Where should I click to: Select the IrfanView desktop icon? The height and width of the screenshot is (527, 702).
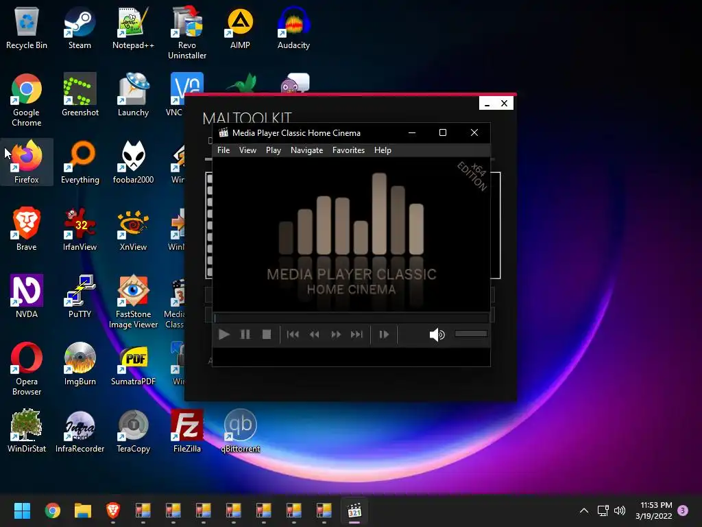pos(80,229)
